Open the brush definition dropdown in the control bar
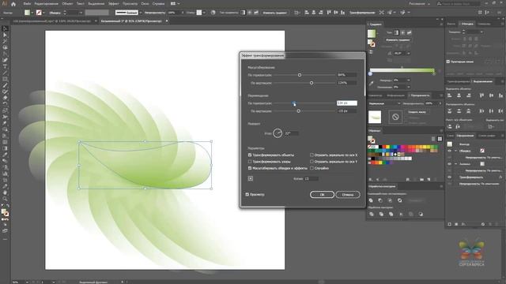 click(141, 13)
